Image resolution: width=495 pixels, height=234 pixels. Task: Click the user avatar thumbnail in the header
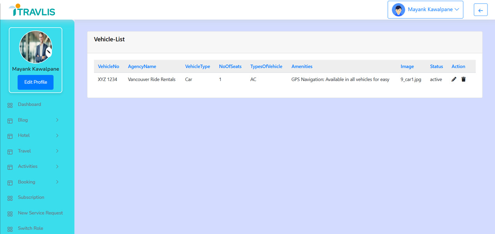pos(398,9)
